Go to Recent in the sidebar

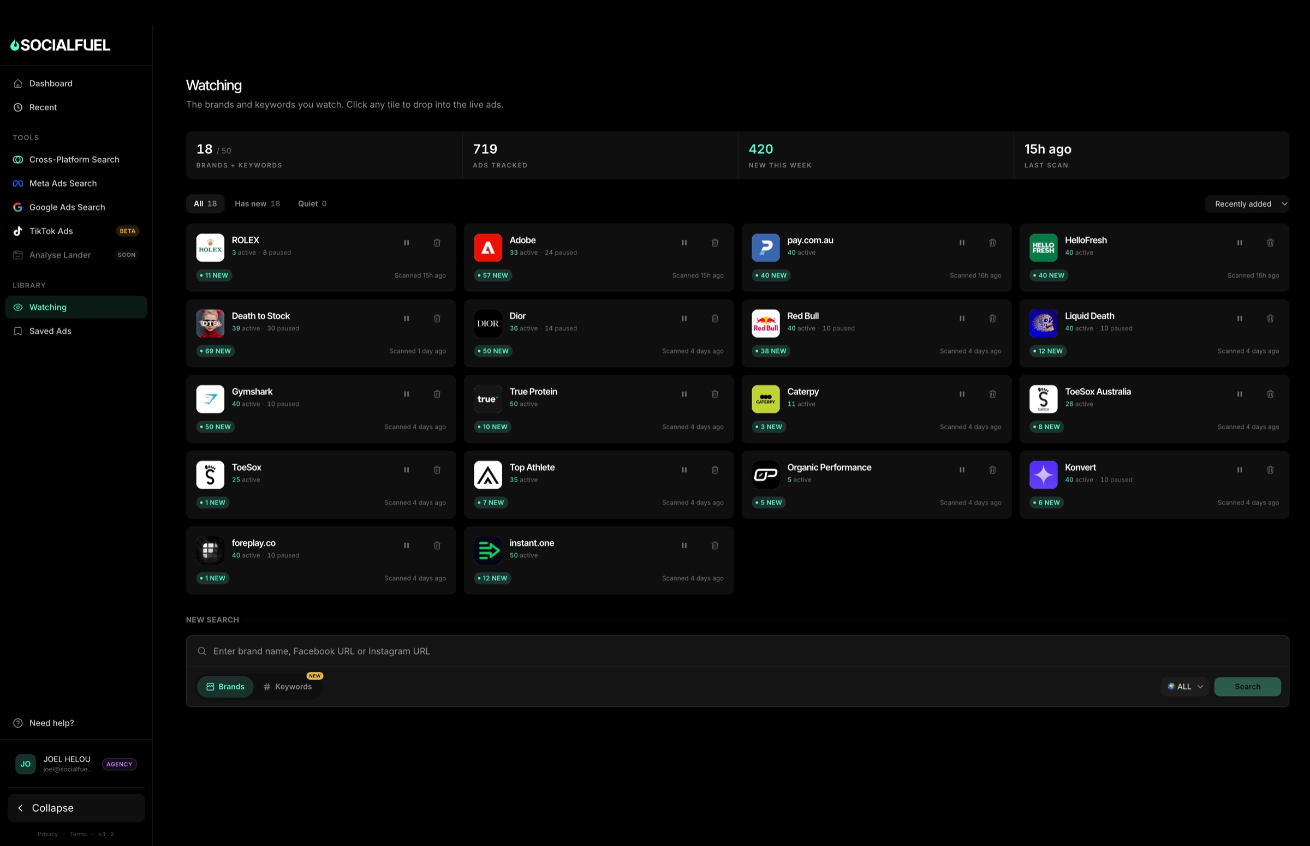[x=76, y=107]
